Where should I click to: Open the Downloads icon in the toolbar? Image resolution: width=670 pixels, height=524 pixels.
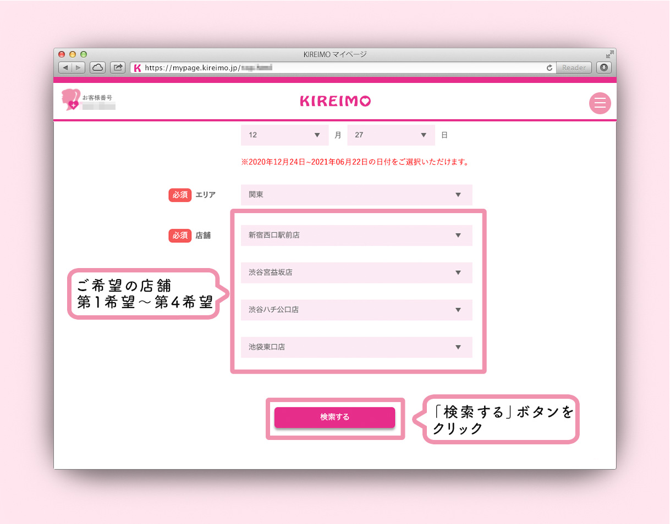[x=604, y=68]
